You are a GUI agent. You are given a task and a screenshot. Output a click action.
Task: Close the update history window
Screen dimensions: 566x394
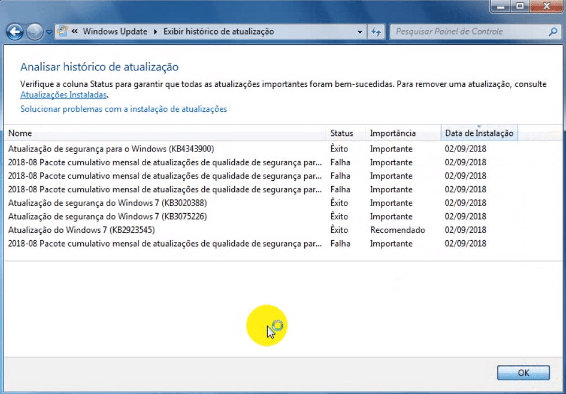[546, 6]
